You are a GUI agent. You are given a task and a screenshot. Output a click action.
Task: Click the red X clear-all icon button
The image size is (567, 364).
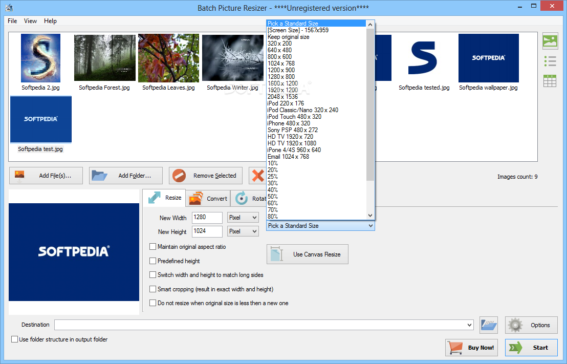(x=257, y=176)
